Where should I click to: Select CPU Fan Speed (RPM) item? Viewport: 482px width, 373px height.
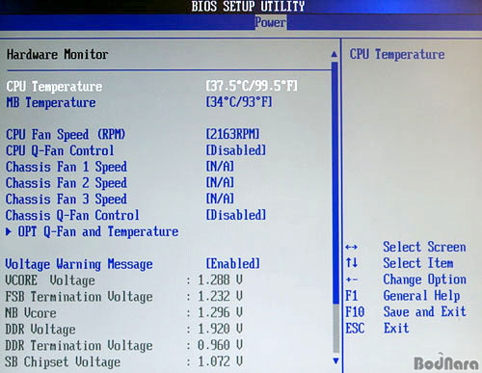tap(66, 134)
